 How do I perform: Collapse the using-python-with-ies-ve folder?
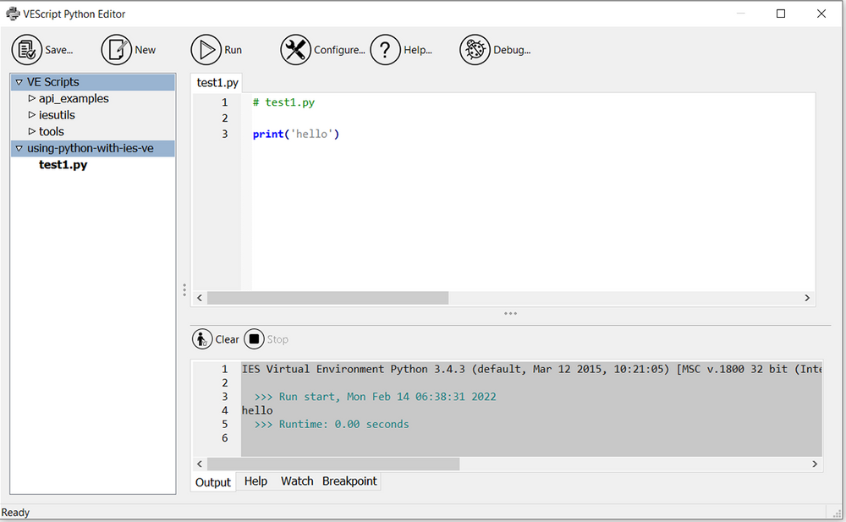18,148
